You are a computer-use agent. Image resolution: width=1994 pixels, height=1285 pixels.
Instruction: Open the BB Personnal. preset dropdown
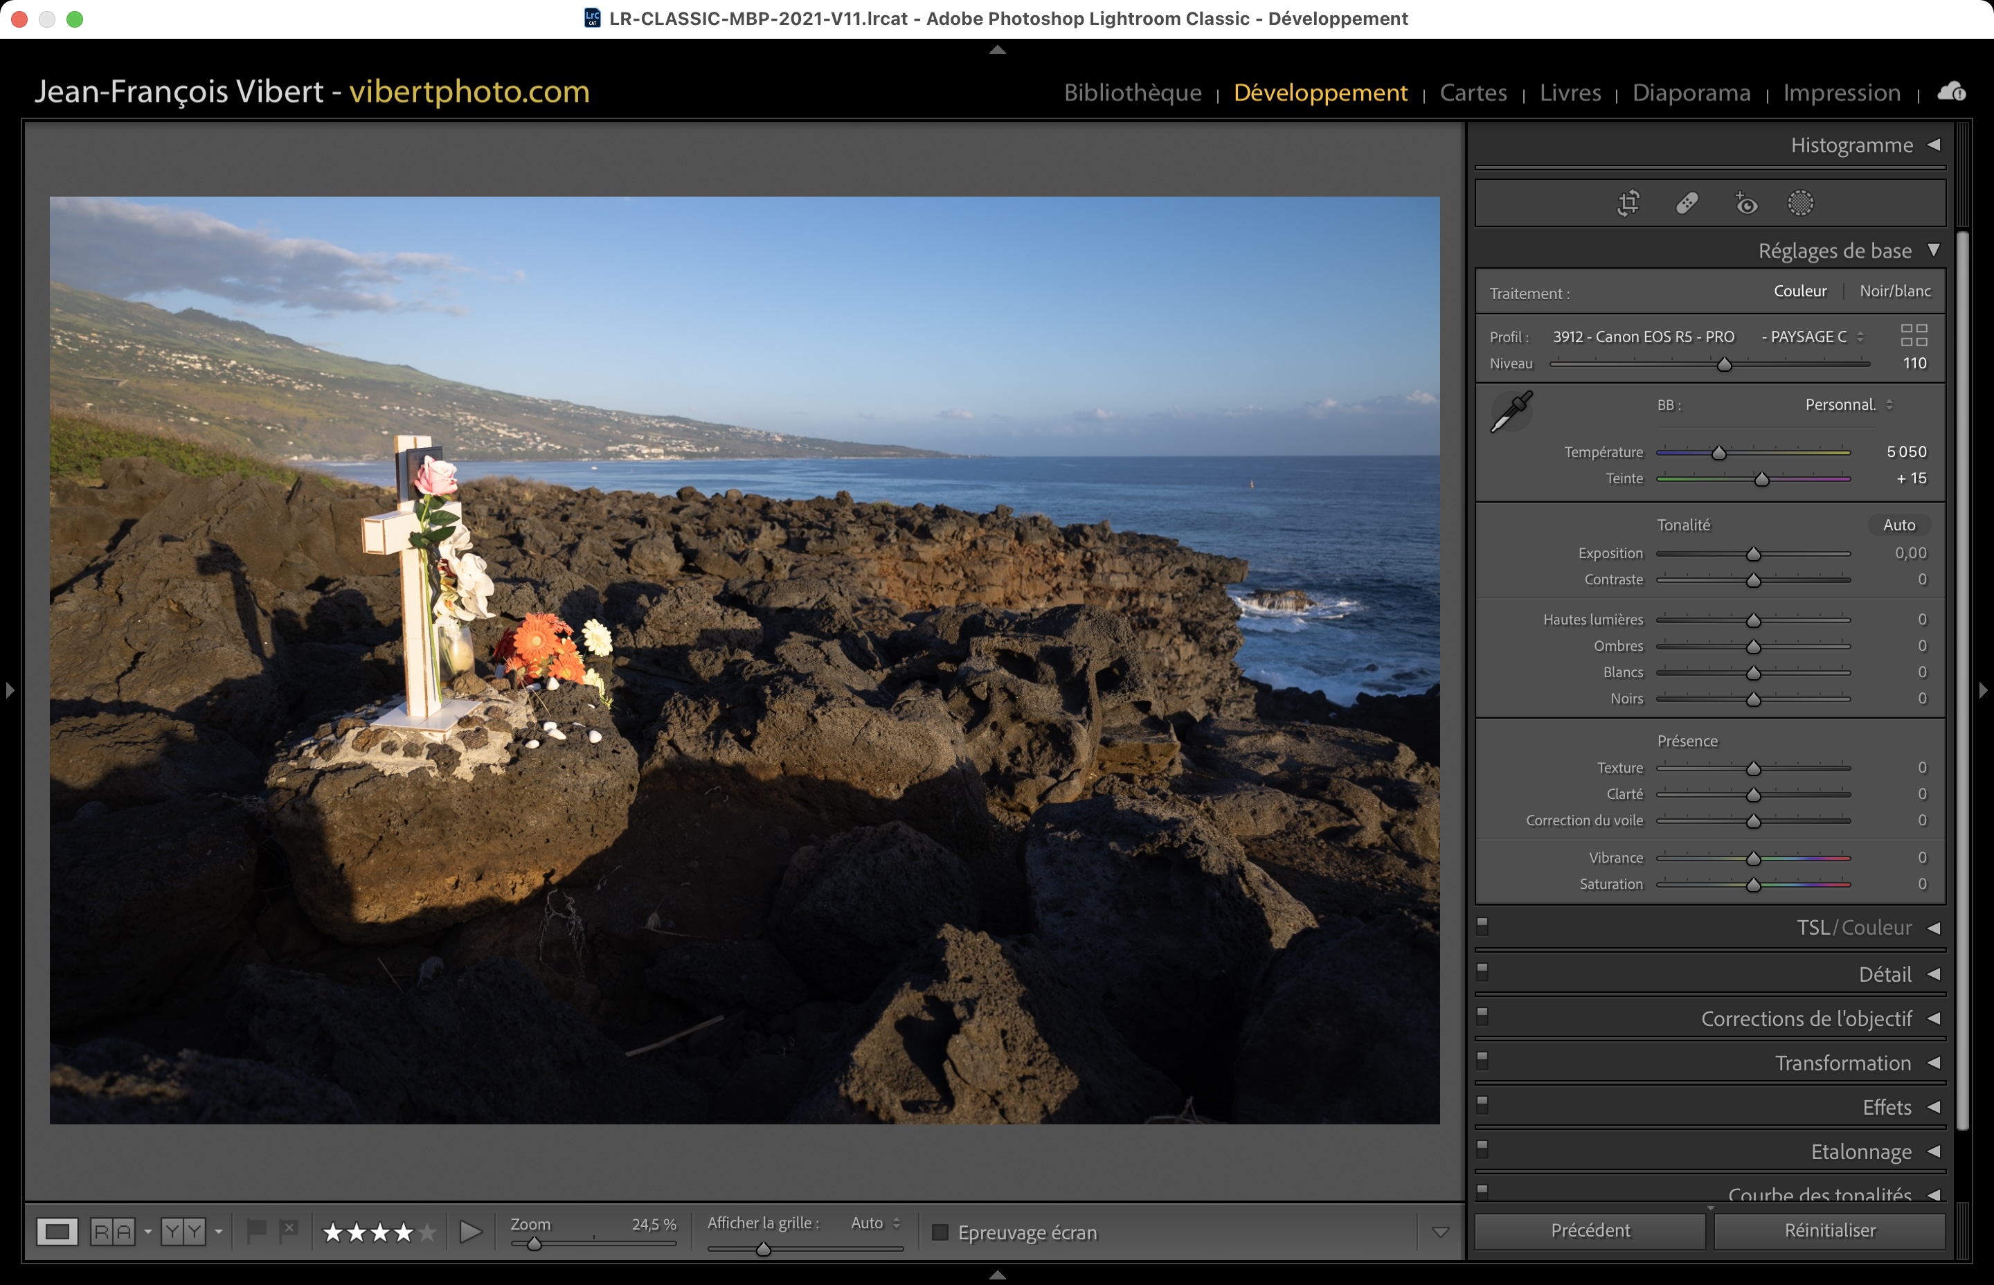pos(1847,405)
